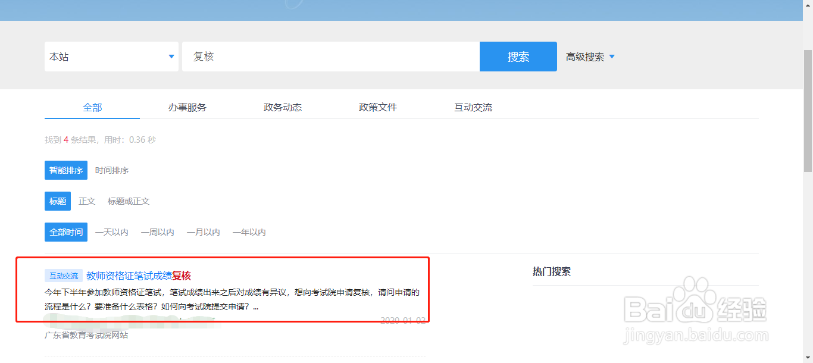Switch to the 办事服务 tab
The height and width of the screenshot is (363, 813).
187,107
